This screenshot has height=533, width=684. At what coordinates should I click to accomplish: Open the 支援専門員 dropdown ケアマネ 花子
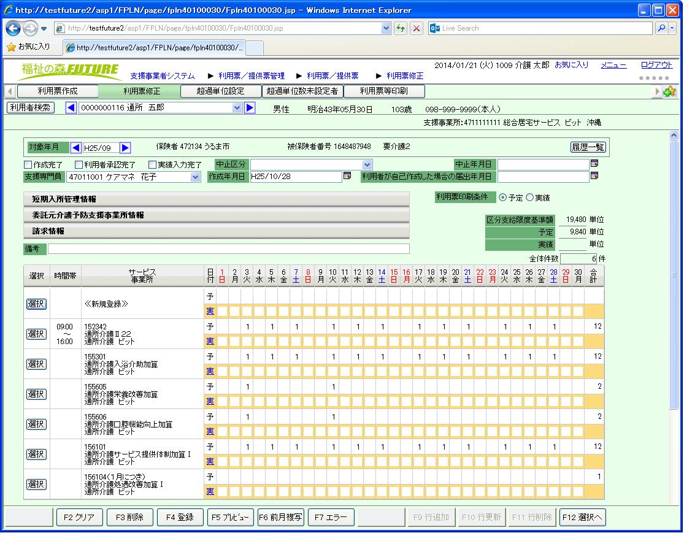(x=195, y=177)
